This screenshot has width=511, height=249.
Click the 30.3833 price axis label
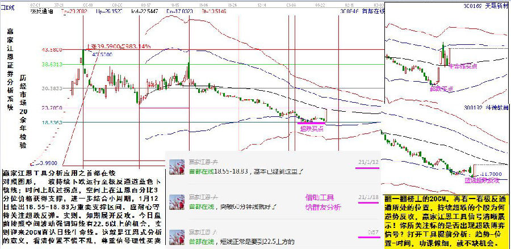tap(51, 88)
